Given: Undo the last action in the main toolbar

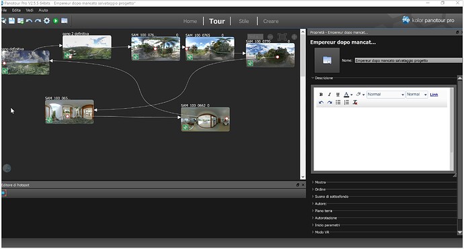Looking at the screenshot, I should coord(29,21).
